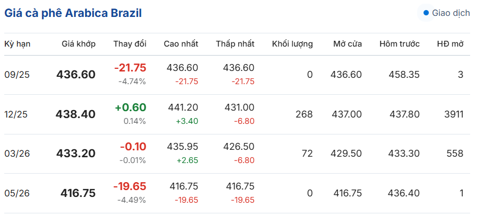Click the Cao nhất column header
The image size is (477, 216).
[181, 44]
